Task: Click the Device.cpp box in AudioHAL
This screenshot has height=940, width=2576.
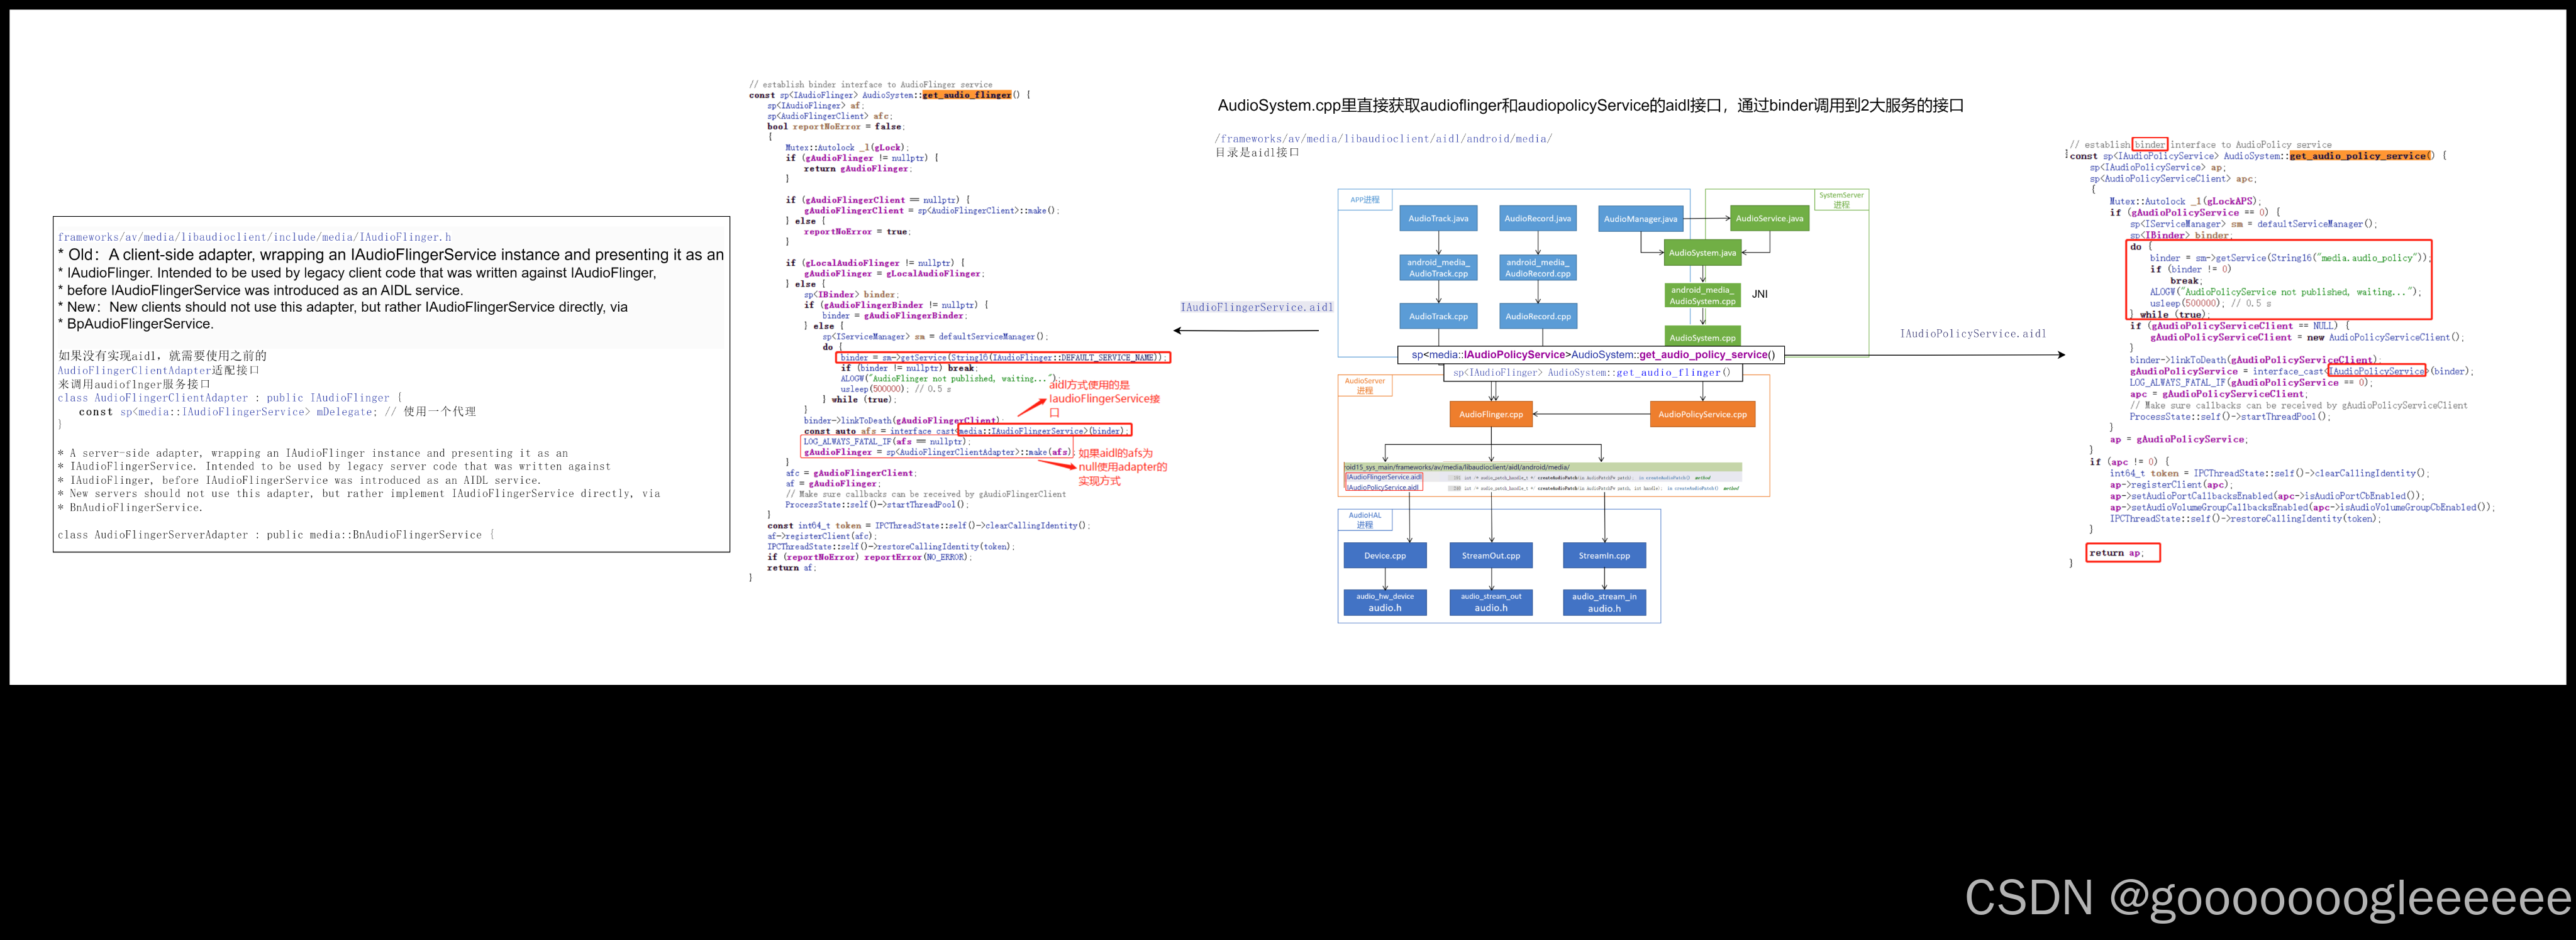Action: [1386, 555]
